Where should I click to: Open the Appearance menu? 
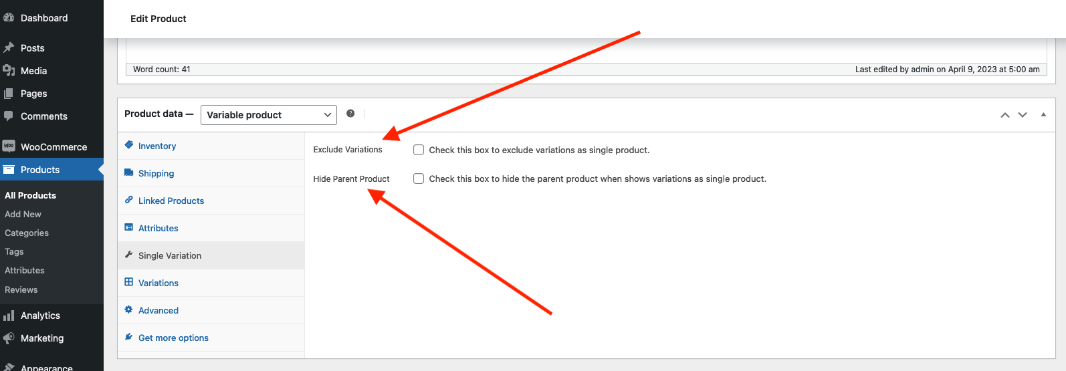pyautogui.click(x=51, y=366)
